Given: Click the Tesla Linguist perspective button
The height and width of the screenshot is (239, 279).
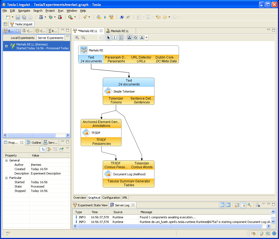Looking at the screenshot, I should click(22, 24).
